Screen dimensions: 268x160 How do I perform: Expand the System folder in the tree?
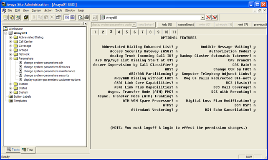tap(10, 92)
